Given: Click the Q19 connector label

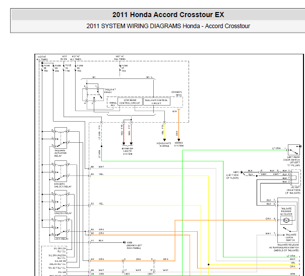Looking at the screenshot, I should coord(174,111).
